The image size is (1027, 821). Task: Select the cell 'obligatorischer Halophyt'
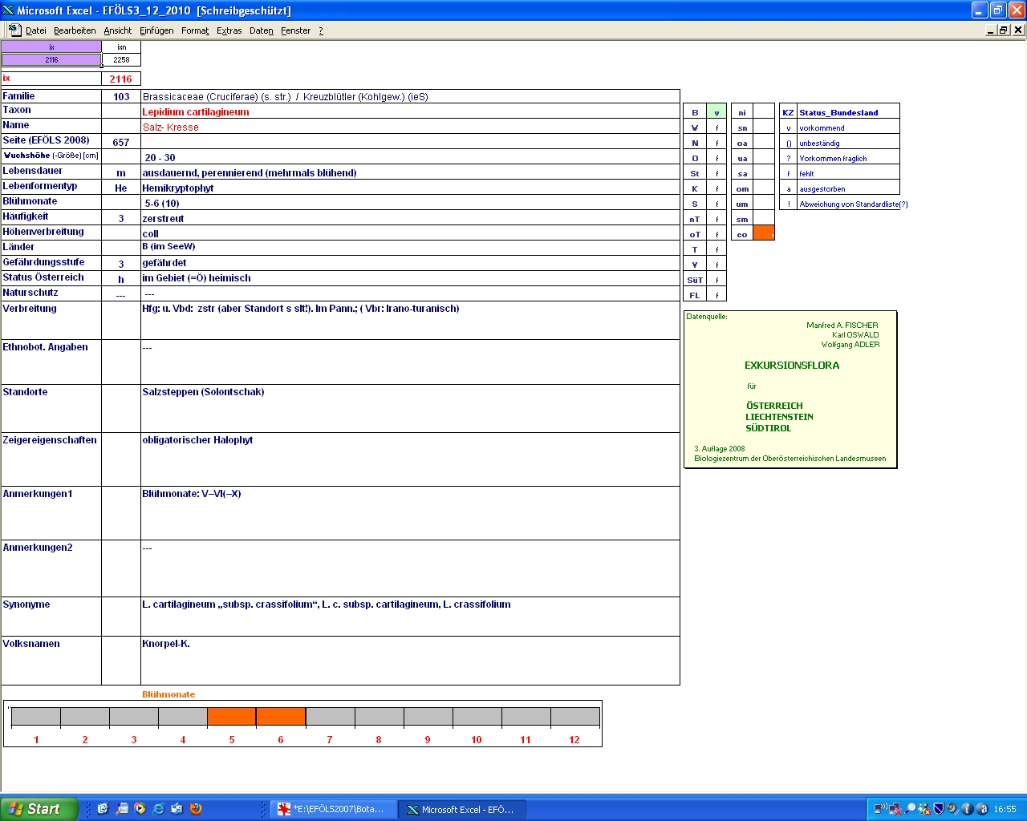[410, 459]
